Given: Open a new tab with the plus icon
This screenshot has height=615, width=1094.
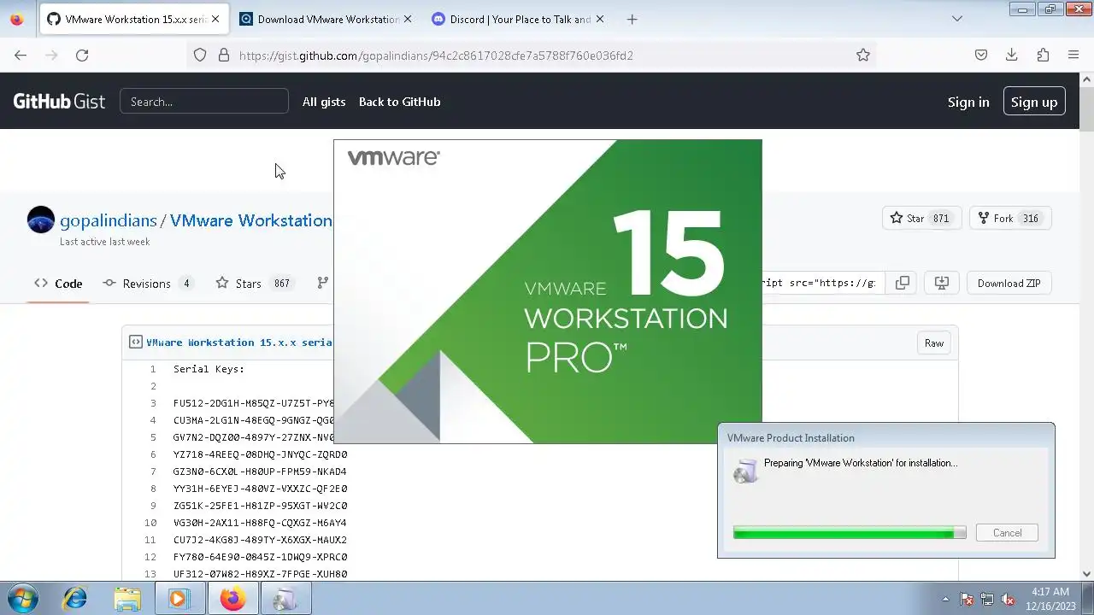Looking at the screenshot, I should [632, 19].
